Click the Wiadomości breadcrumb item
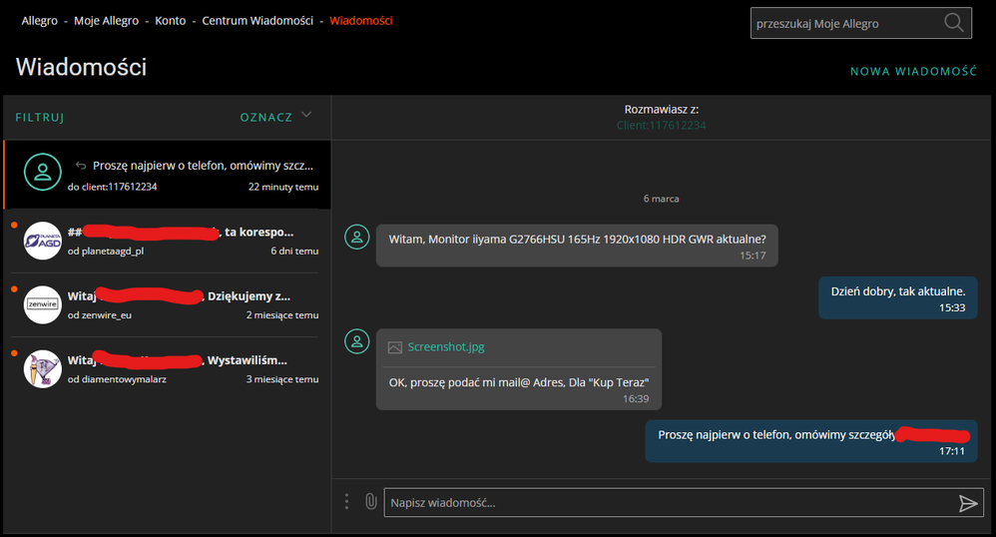The image size is (996, 537). tap(361, 20)
